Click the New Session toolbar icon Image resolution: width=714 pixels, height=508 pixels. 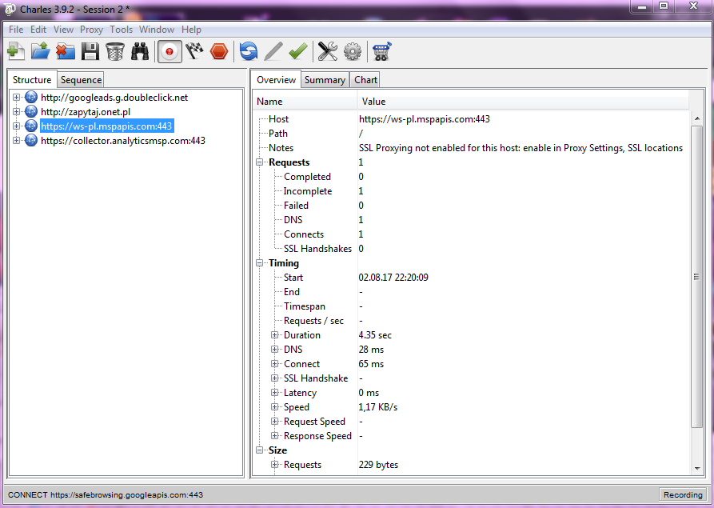[15, 52]
